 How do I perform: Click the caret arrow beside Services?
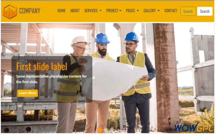(100, 11)
